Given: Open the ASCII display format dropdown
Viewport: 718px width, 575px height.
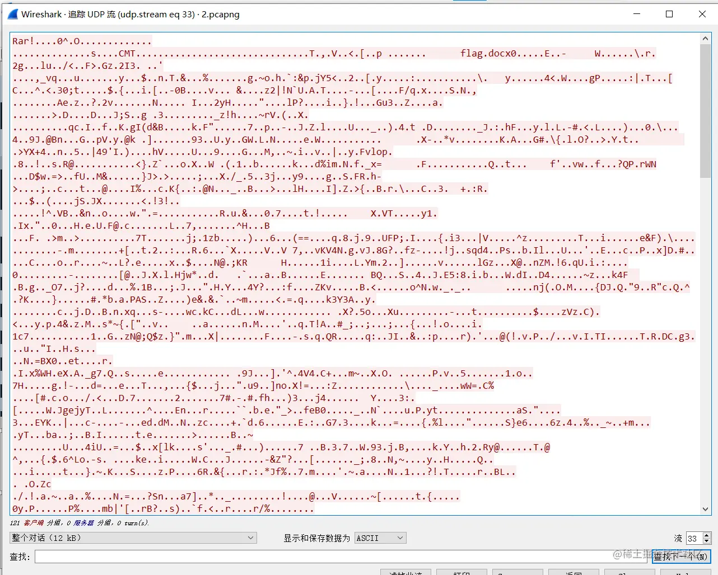Looking at the screenshot, I should (380, 538).
